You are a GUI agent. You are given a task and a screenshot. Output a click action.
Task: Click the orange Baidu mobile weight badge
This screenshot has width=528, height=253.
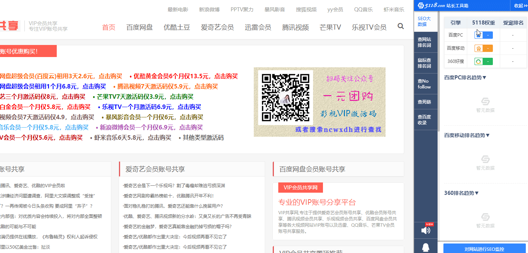click(483, 48)
